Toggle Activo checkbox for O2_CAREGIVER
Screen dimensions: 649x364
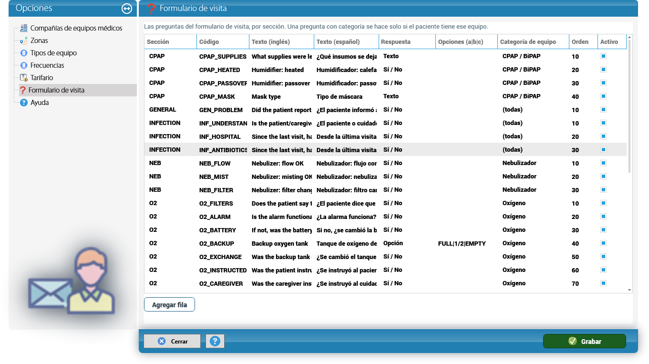(603, 283)
